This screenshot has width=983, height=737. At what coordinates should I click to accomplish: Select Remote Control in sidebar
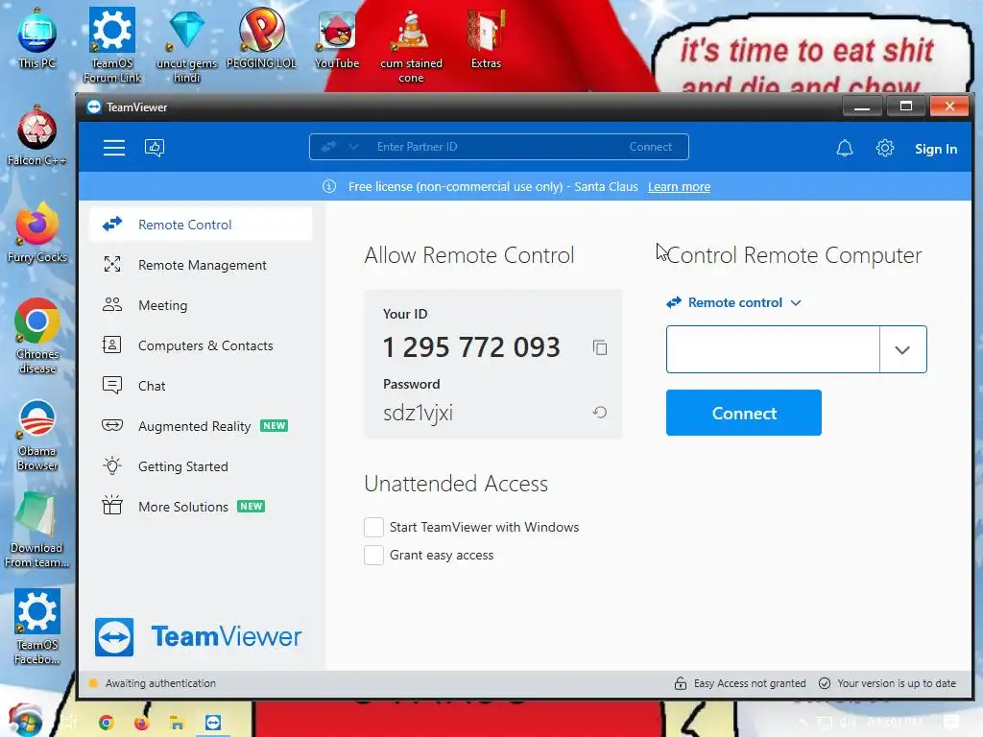coord(201,225)
